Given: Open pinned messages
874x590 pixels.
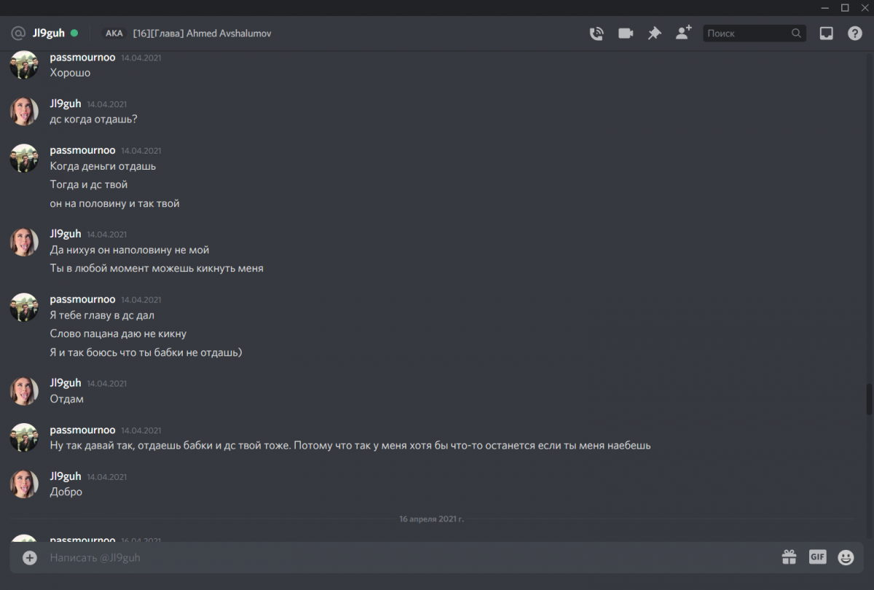Looking at the screenshot, I should (x=654, y=33).
